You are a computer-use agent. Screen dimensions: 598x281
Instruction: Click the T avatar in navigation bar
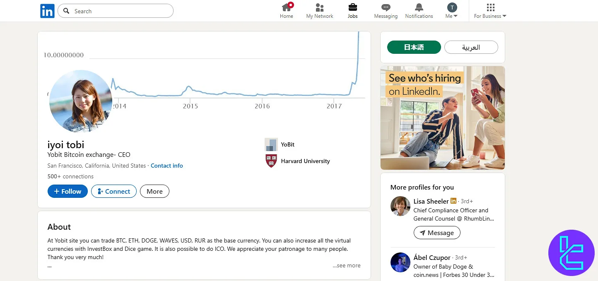coord(452,7)
